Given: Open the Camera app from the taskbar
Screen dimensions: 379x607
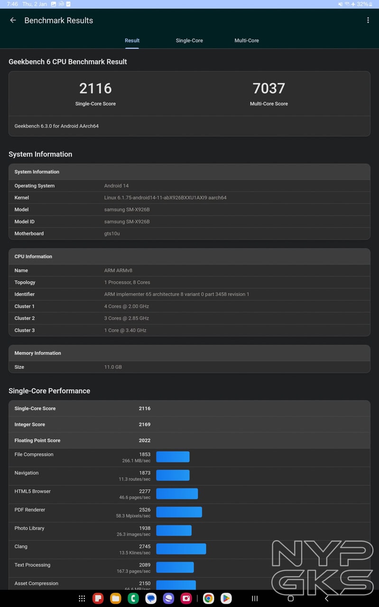Looking at the screenshot, I should click(x=186, y=598).
